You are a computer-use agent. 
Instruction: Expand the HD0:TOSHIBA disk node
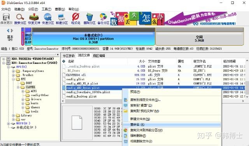4,59
